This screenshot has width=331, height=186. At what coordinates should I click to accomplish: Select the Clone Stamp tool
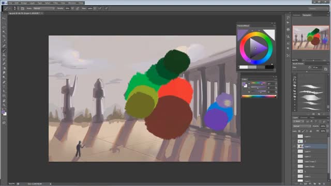[x=4, y=55]
